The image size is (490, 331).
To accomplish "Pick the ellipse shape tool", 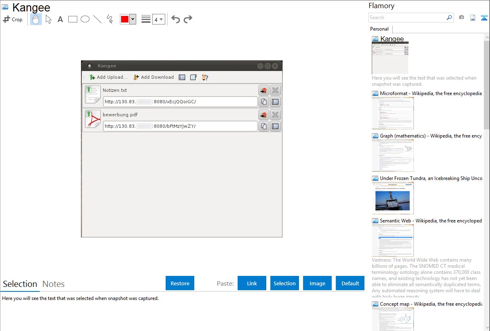I will (x=85, y=19).
